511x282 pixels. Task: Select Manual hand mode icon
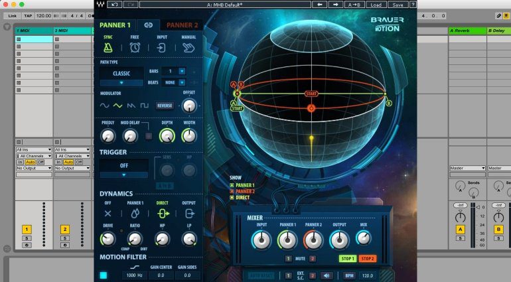pyautogui.click(x=188, y=48)
